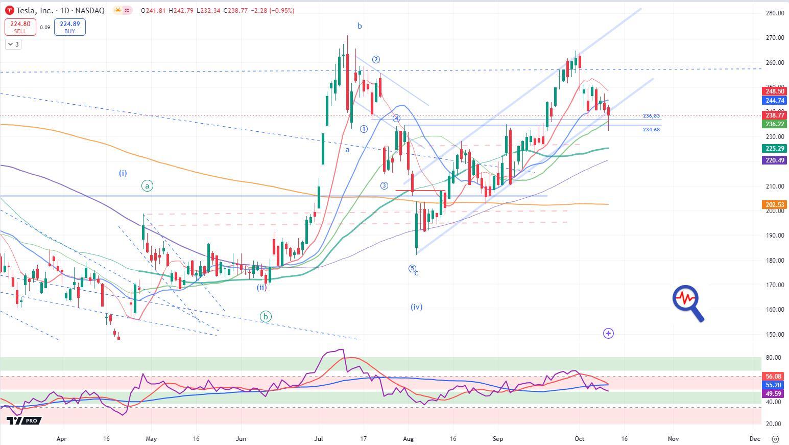Click the purple sparkle circle icon
The image size is (789, 445).
[608, 334]
